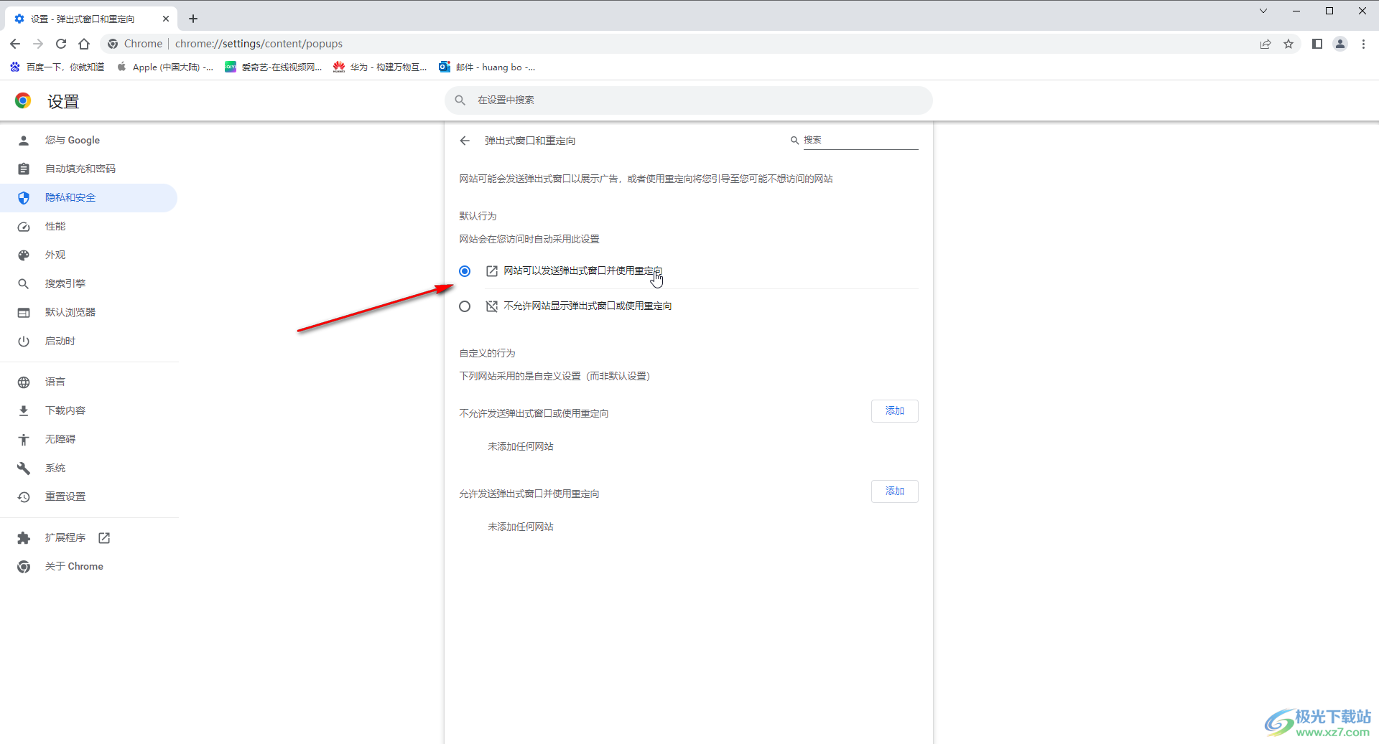Screen dimensions: 1379x744
Task: Open 下载内容 settings section
Action: [x=89, y=410]
